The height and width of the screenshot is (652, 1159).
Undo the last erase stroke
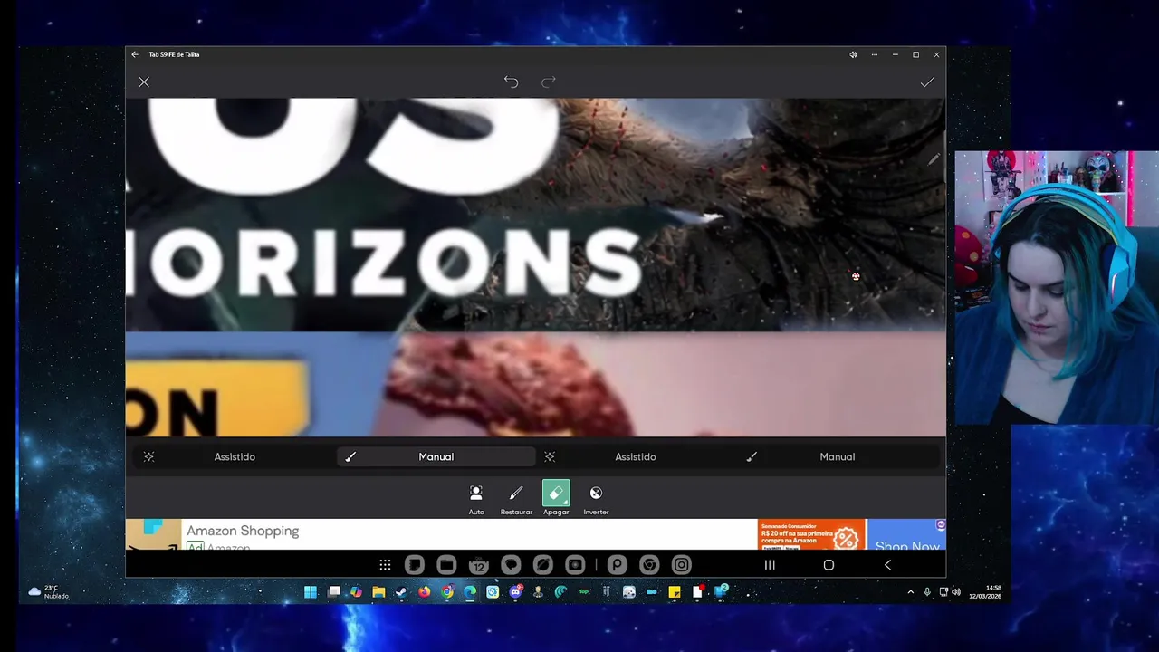pos(511,82)
